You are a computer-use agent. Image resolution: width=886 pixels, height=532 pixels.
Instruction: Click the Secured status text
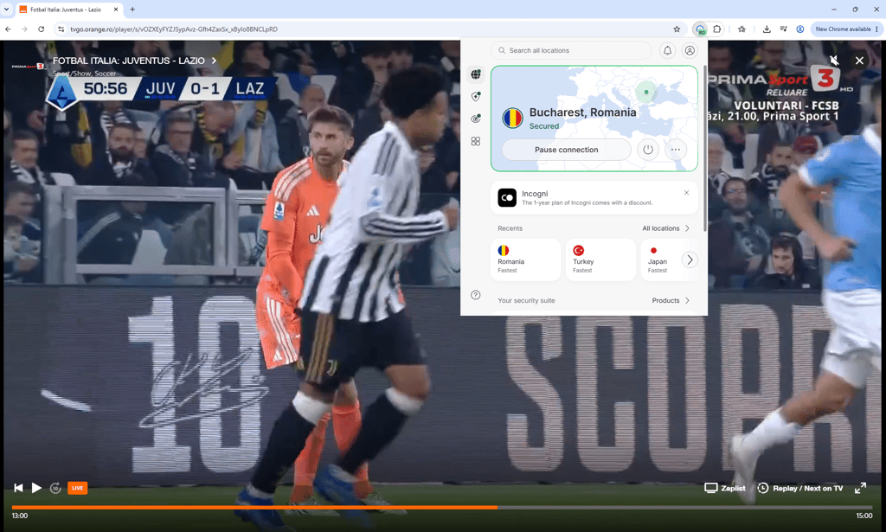[x=543, y=126]
